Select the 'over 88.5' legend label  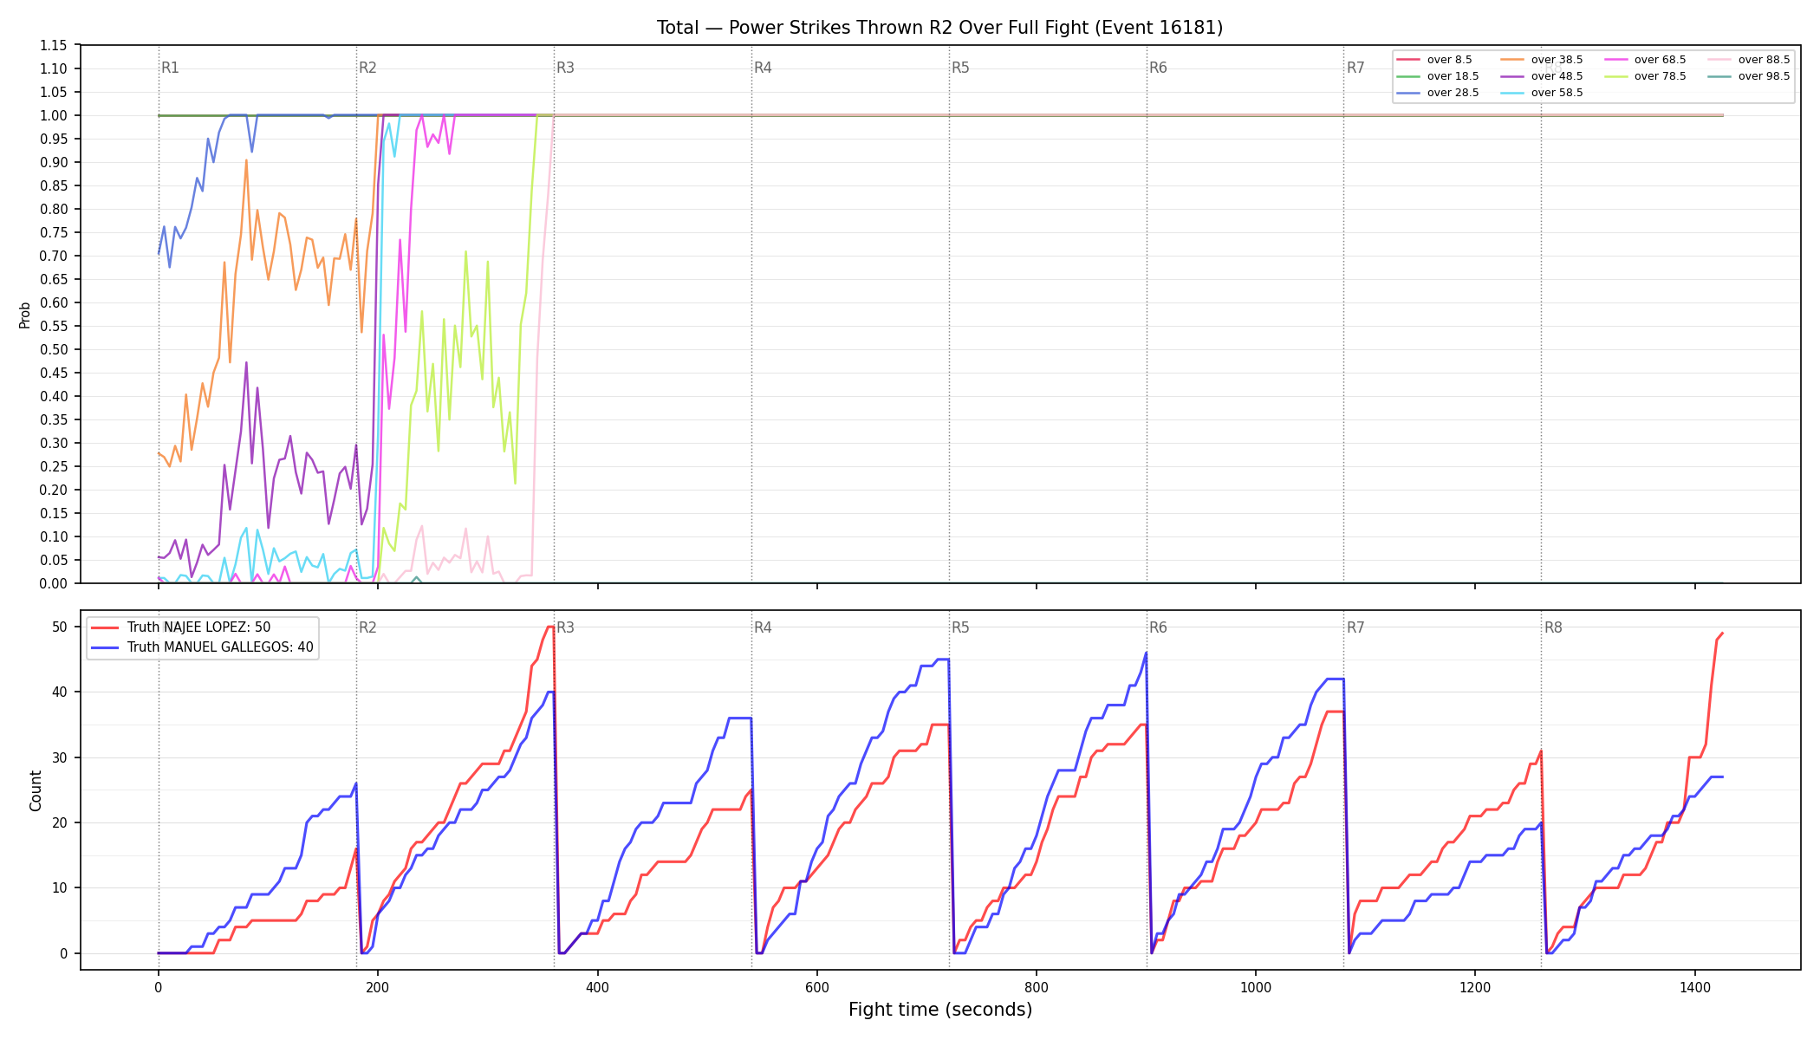pos(1765,60)
